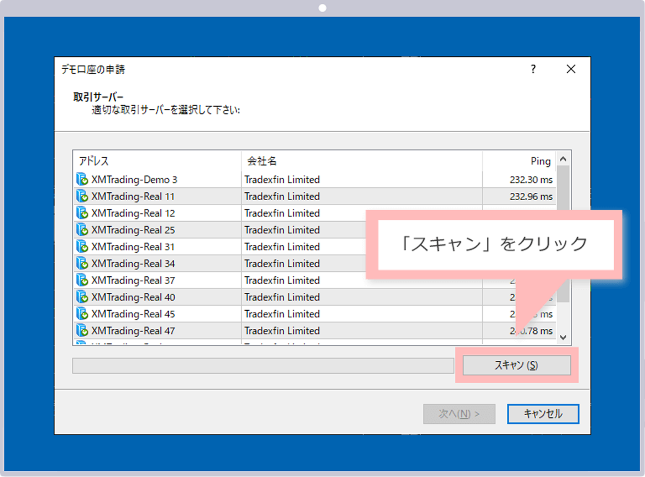Viewport: 645px width, 477px height.
Task: Click the 232.96 ms ping value
Action: [x=531, y=197]
